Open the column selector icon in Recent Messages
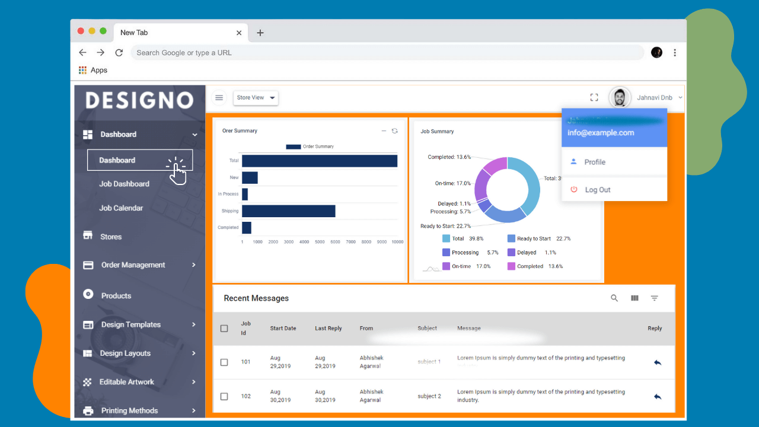The height and width of the screenshot is (427, 759). tap(634, 298)
